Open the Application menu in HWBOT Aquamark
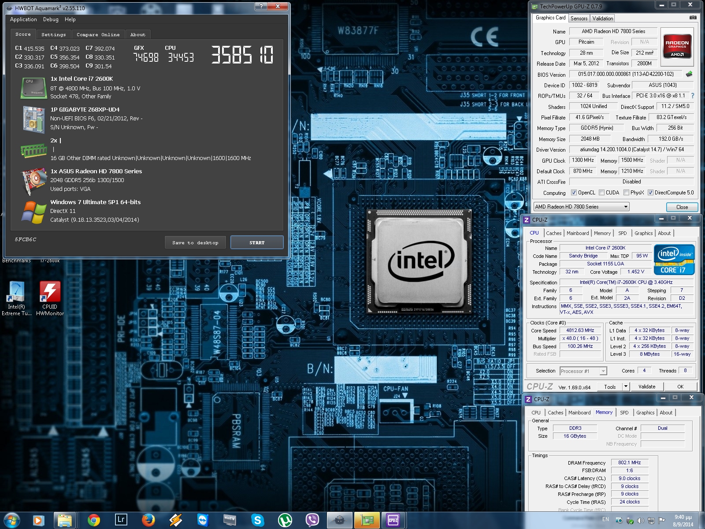Viewport: 705px width, 529px height. pyautogui.click(x=23, y=19)
